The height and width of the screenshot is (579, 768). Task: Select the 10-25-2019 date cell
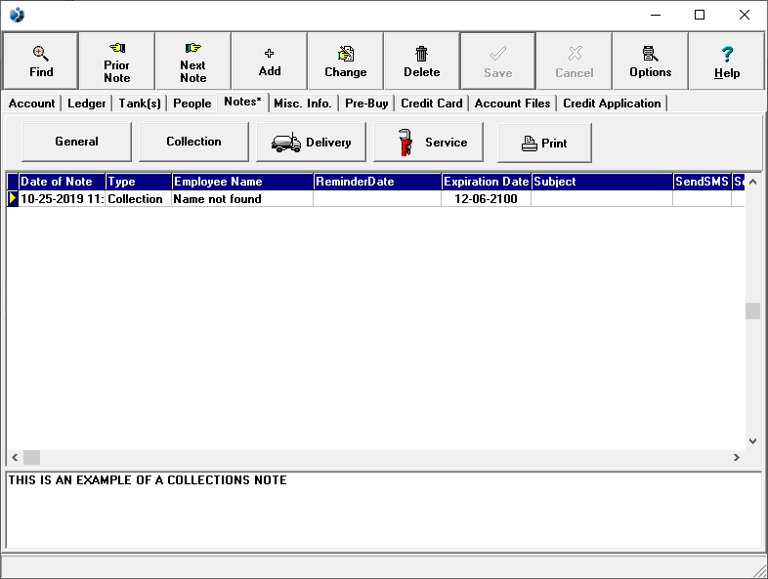click(63, 199)
